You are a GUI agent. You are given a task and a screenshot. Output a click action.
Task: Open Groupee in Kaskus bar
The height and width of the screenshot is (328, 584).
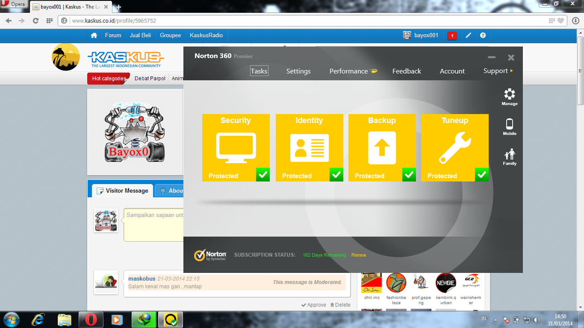170,35
